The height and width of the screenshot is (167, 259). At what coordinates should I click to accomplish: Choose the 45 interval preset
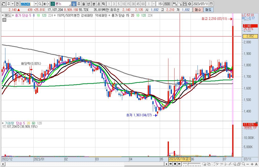(138, 4)
